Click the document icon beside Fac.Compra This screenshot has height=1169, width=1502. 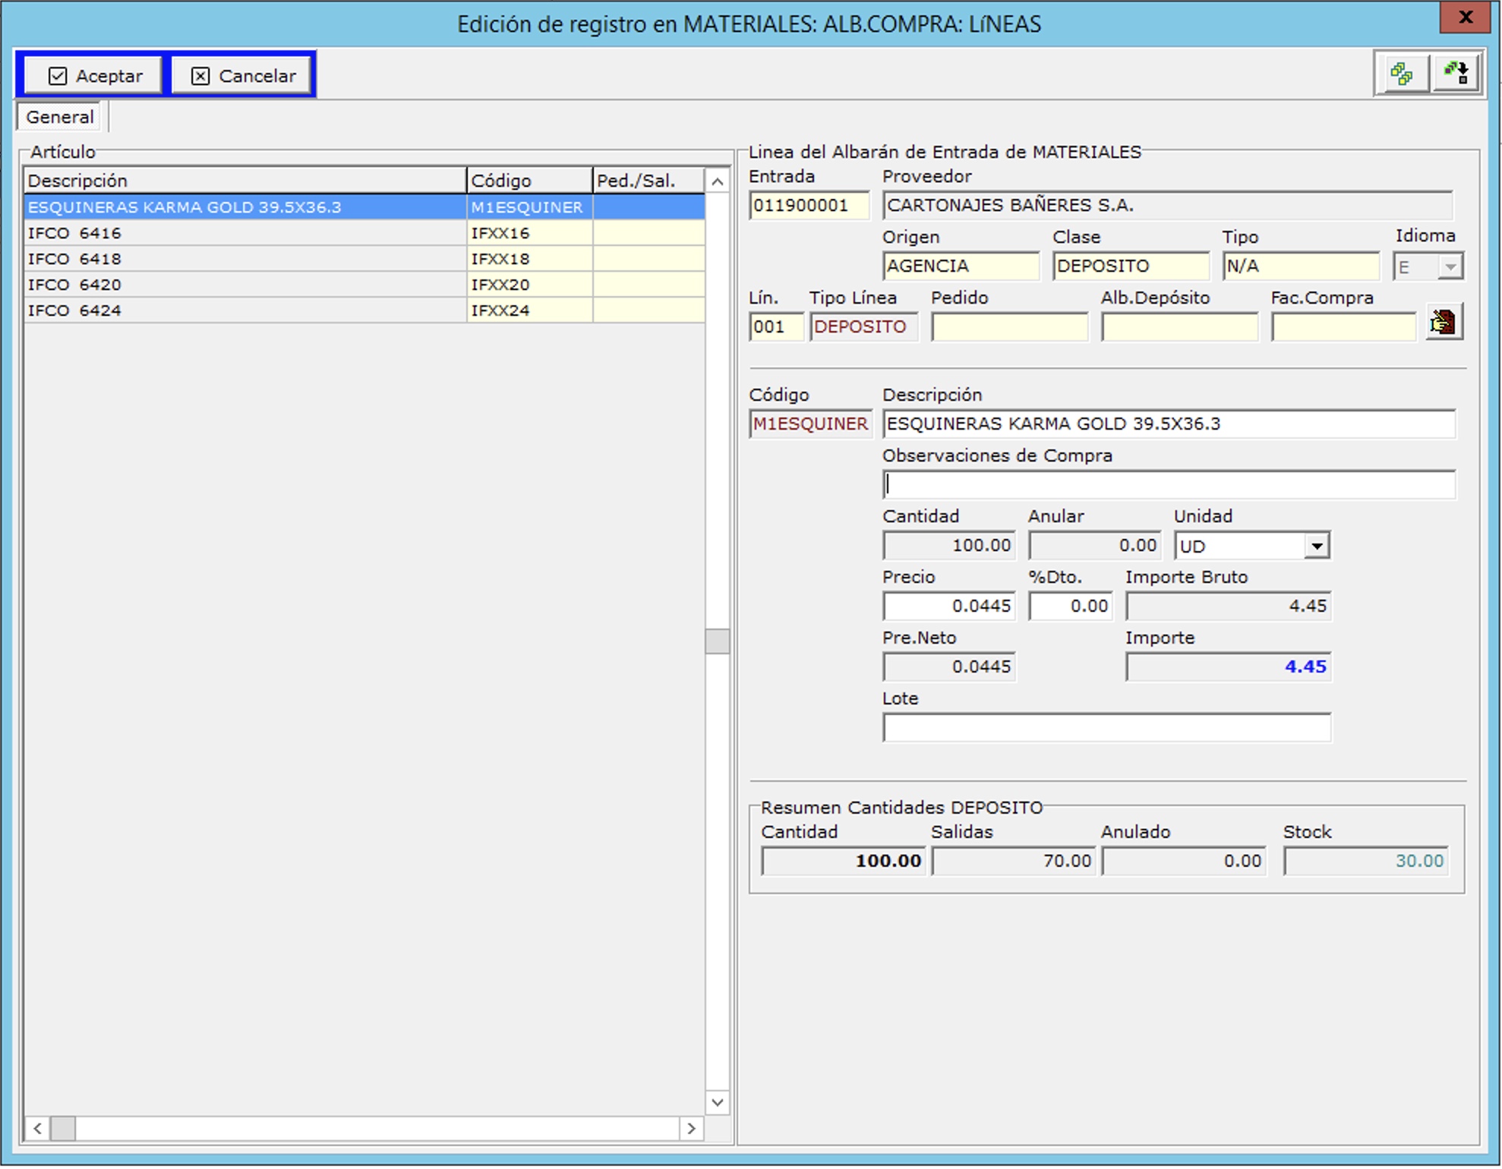click(x=1443, y=323)
